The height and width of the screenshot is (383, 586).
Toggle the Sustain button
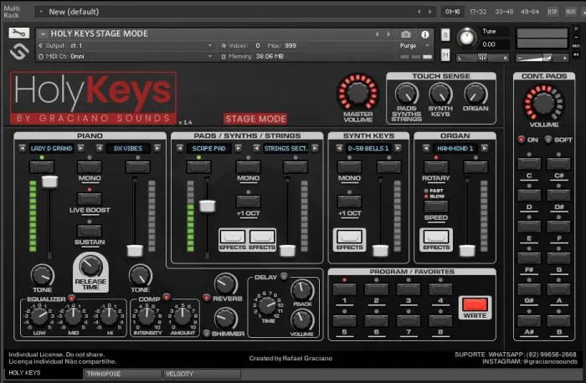pyautogui.click(x=90, y=231)
